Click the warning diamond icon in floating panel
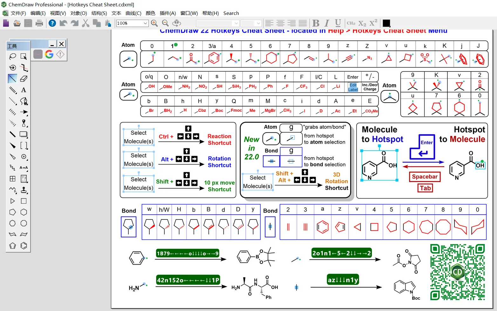The height and width of the screenshot is (311, 497). click(x=60, y=54)
